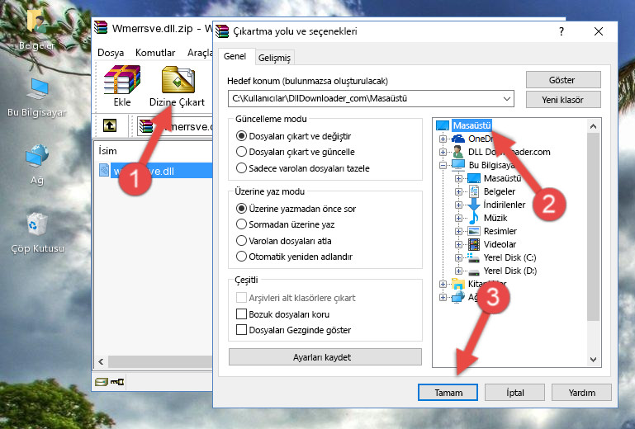
Task: Confirm extraction with Tamam button
Action: 448,393
